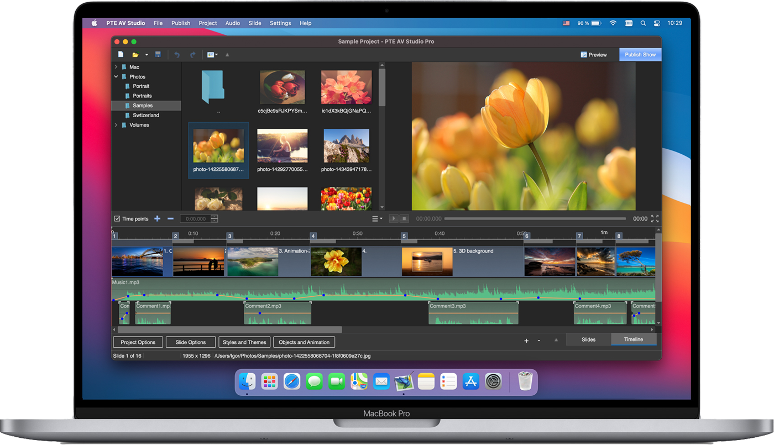Open the Settings menu
This screenshot has height=445, width=774.
click(x=280, y=23)
